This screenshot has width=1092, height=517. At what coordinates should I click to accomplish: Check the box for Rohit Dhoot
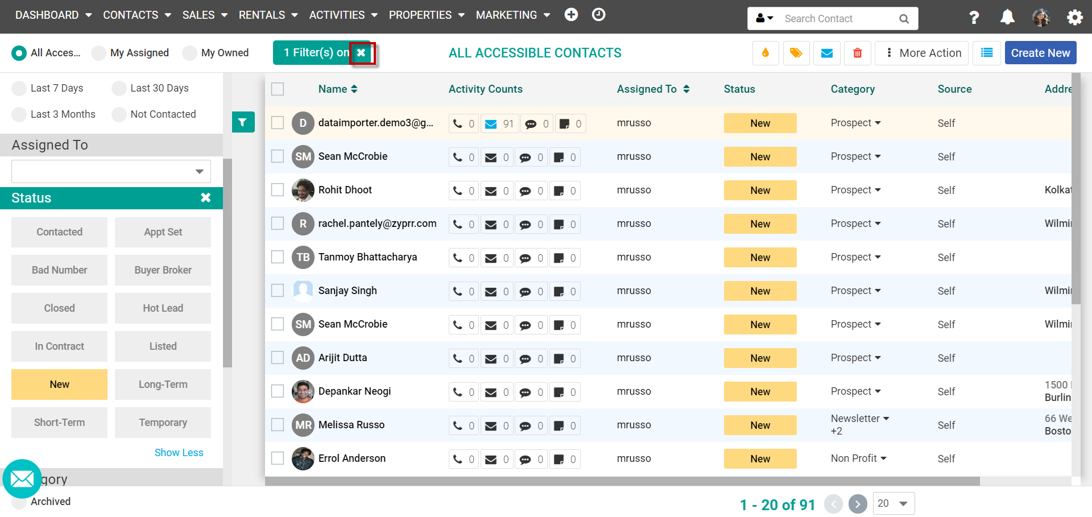[x=278, y=190]
